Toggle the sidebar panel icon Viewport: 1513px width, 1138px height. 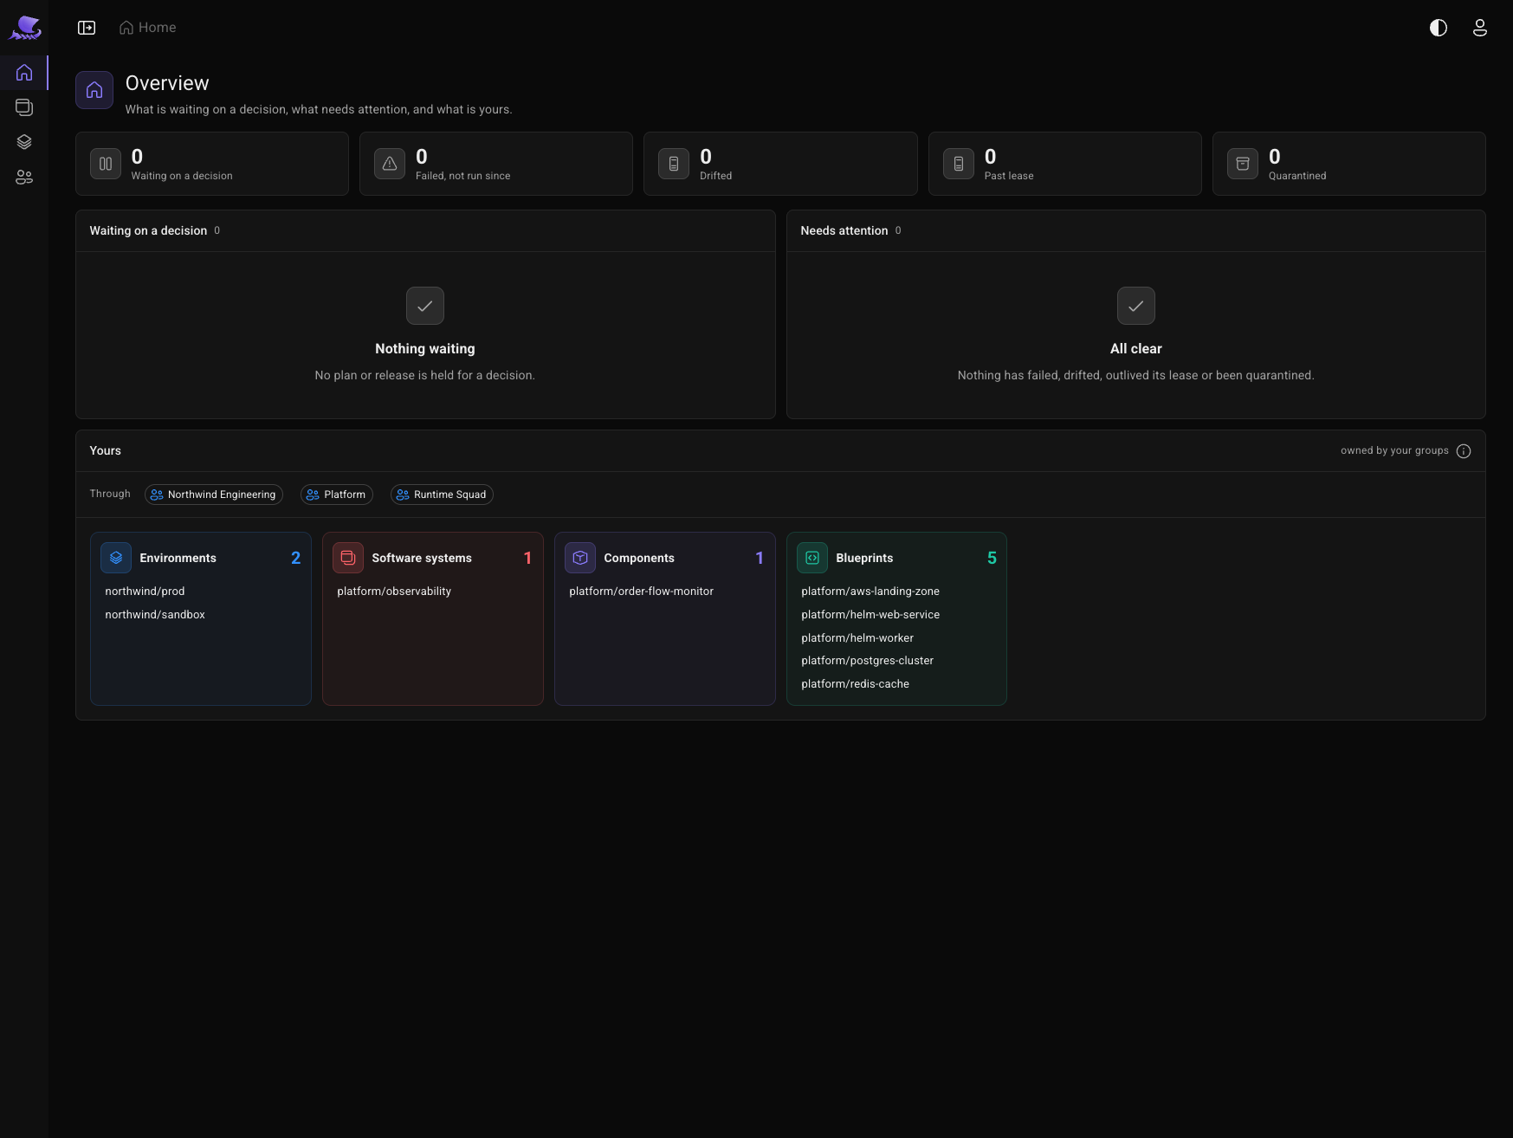tap(87, 28)
